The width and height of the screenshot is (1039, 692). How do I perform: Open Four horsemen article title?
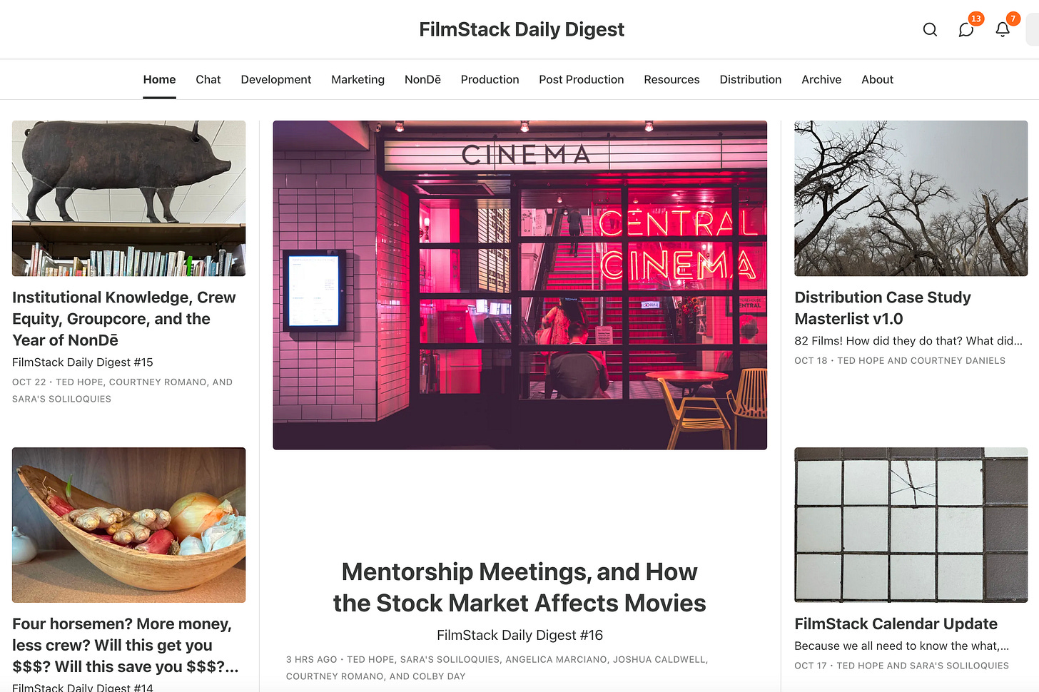tap(126, 645)
